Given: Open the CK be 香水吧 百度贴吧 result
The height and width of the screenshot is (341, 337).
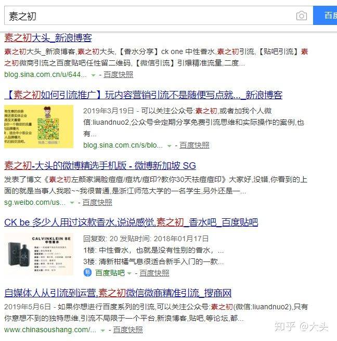Looking at the screenshot, I should tap(131, 222).
